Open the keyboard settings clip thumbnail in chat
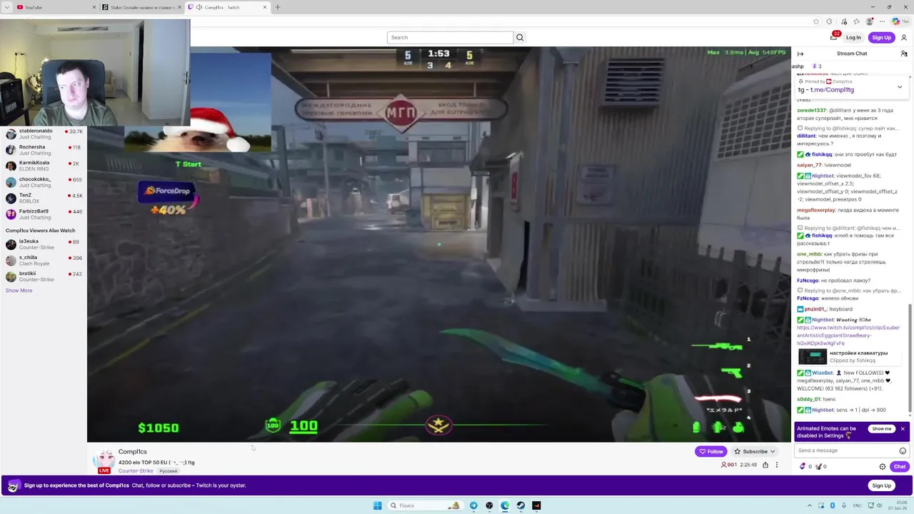Screen dimensions: 914x514 [813, 356]
